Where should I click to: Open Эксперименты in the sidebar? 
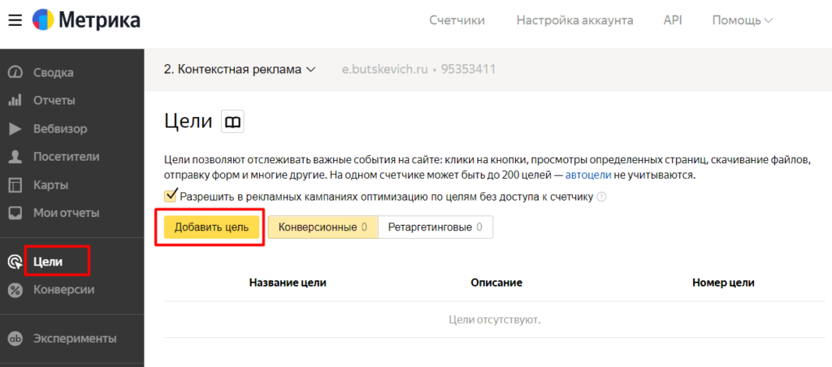[x=75, y=339]
